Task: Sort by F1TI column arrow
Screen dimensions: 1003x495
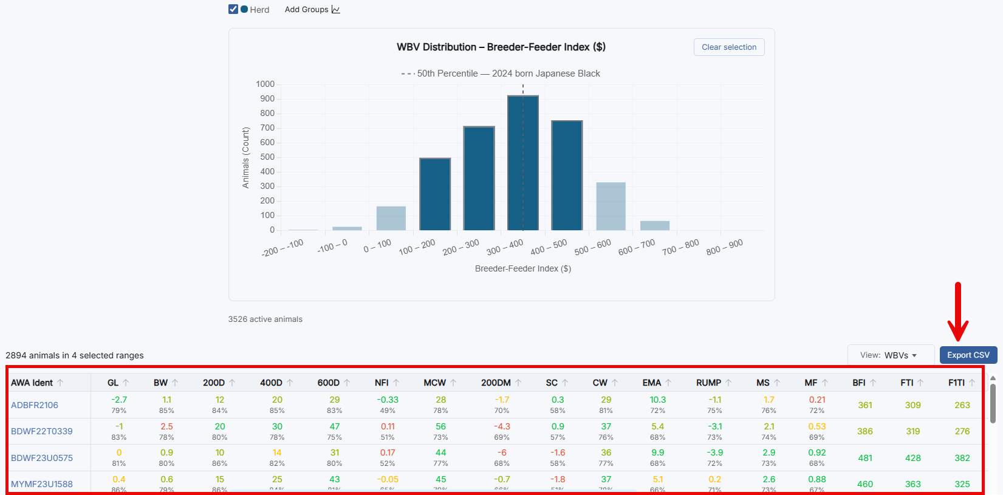Action: tap(972, 383)
